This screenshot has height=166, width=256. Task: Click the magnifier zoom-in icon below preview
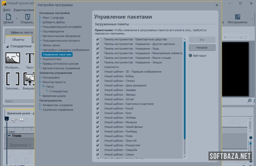[249, 101]
